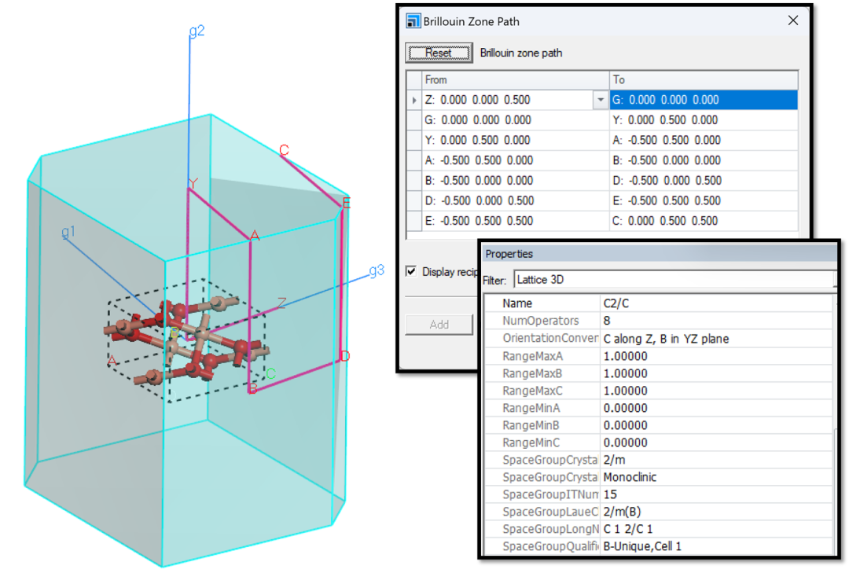Image resolution: width=849 pixels, height=584 pixels.
Task: Select the E: -0.500 0.500 0.500 To cell
Action: pyautogui.click(x=704, y=200)
